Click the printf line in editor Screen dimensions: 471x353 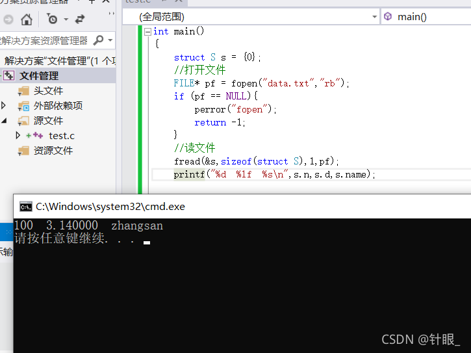(x=275, y=174)
